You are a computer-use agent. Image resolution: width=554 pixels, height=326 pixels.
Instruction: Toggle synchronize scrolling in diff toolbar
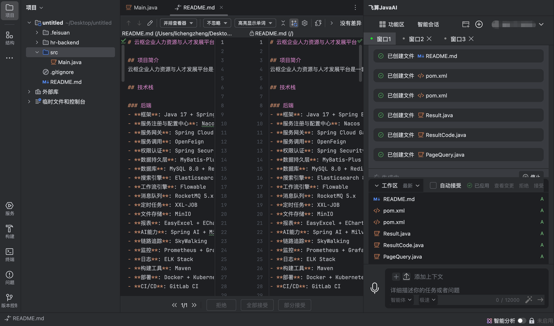pos(294,23)
